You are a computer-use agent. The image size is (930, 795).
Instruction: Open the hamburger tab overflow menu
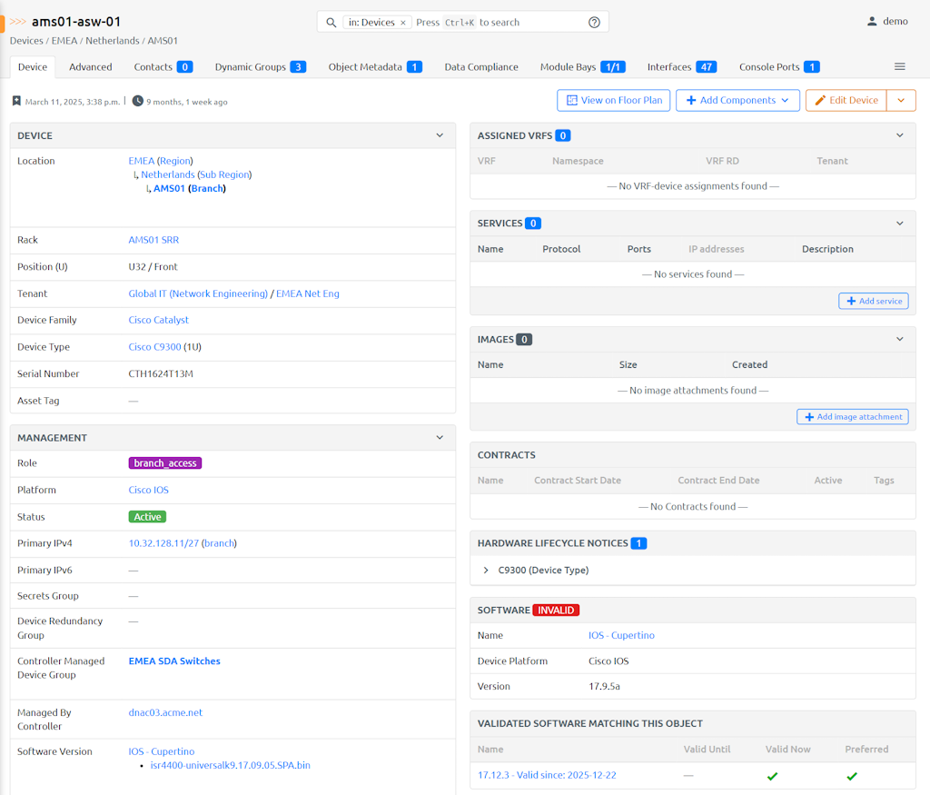point(899,67)
